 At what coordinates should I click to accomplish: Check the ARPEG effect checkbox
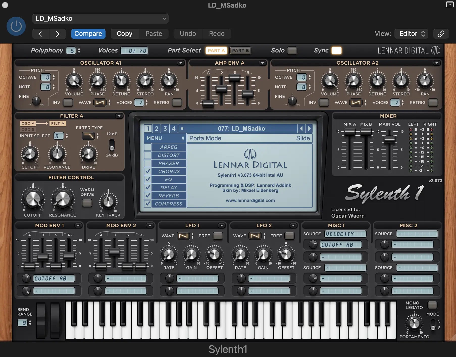[x=148, y=147]
